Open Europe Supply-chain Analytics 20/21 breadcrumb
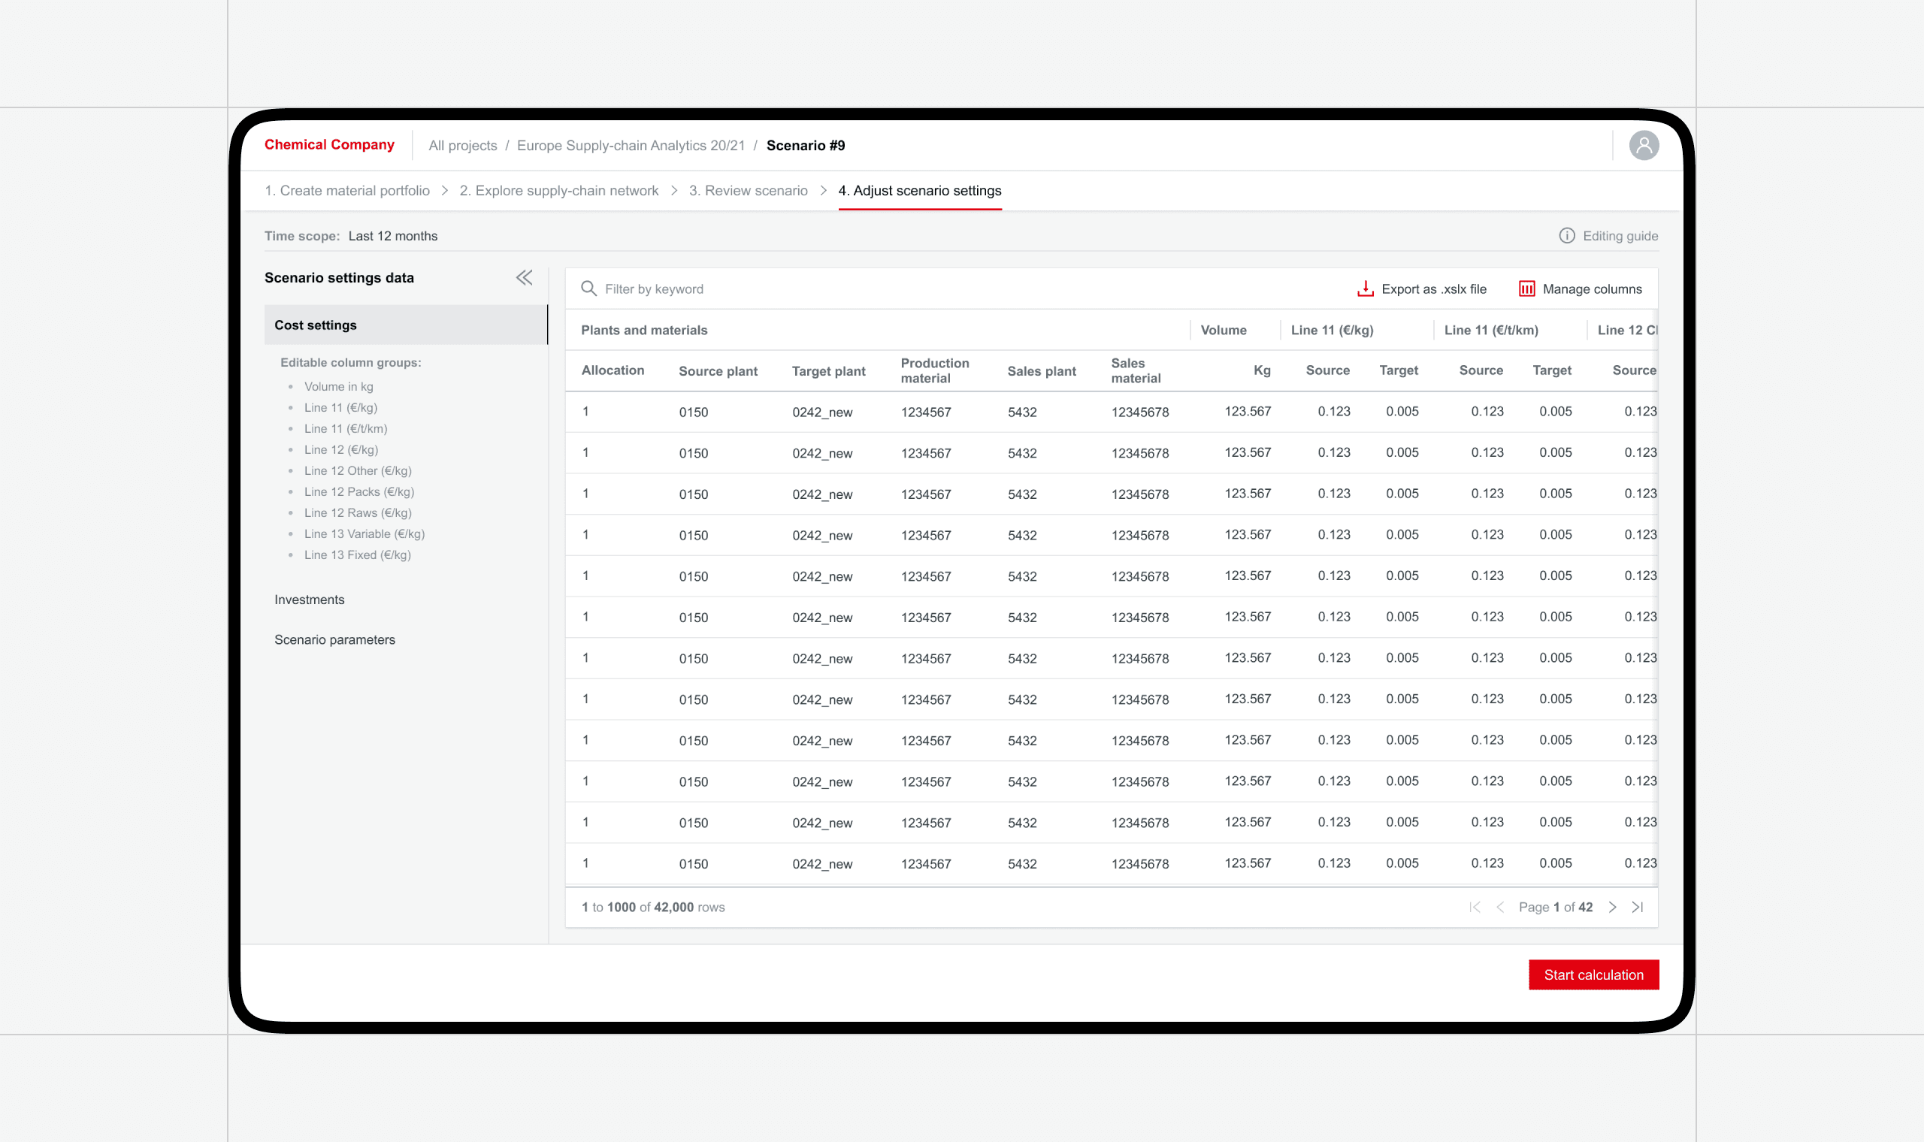 631,146
